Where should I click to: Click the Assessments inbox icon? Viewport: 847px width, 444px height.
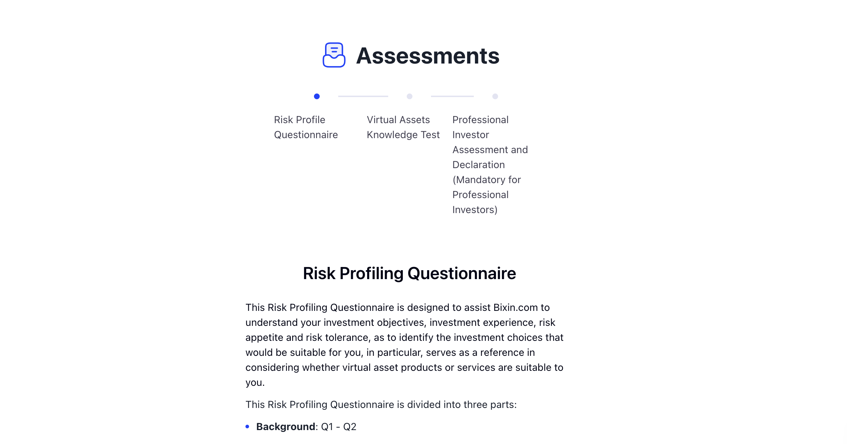(334, 55)
